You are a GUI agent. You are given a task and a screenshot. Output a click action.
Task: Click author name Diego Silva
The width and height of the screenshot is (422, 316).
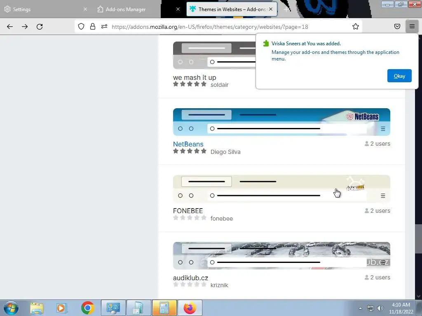225,152
